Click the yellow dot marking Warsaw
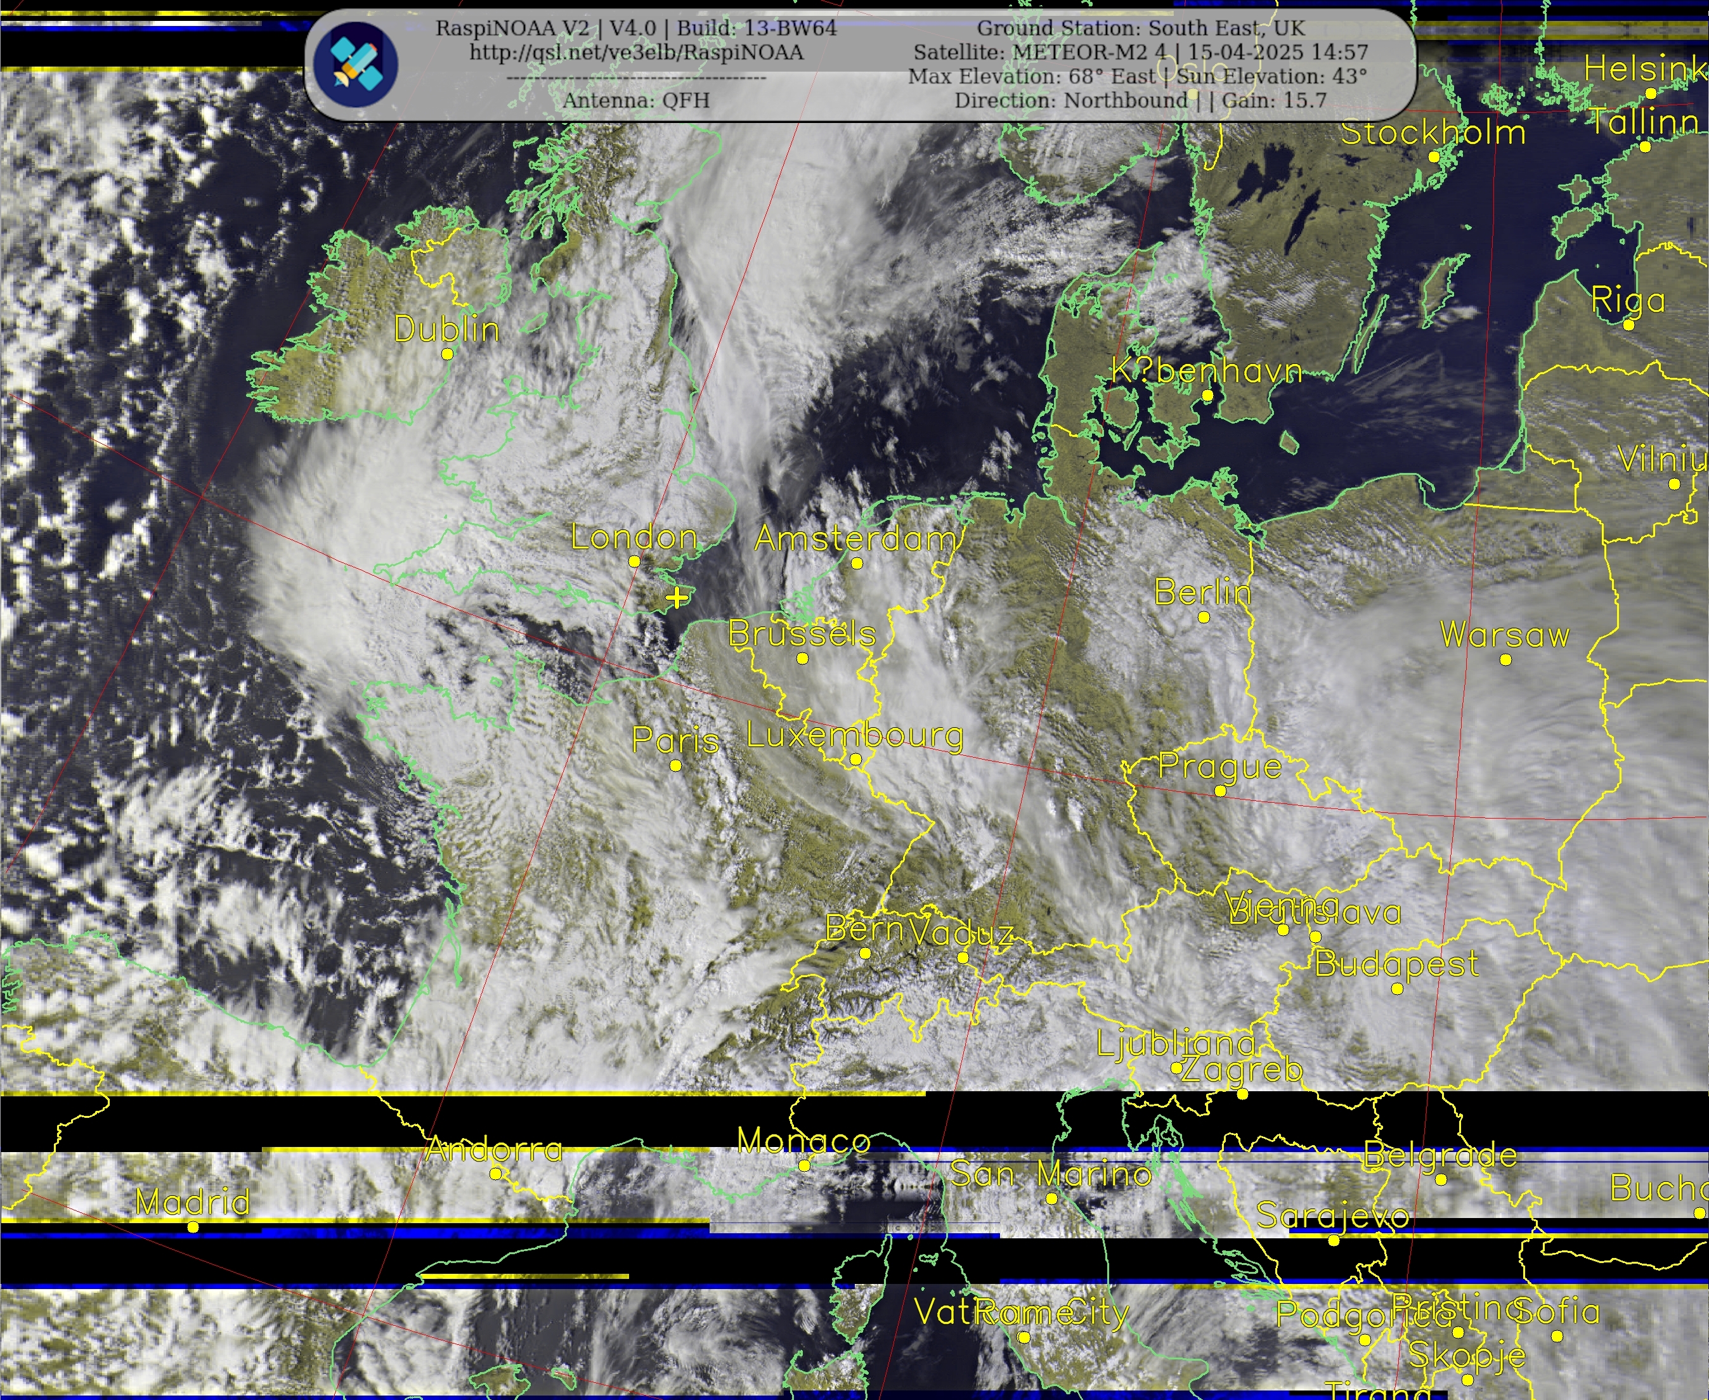 click(1505, 659)
